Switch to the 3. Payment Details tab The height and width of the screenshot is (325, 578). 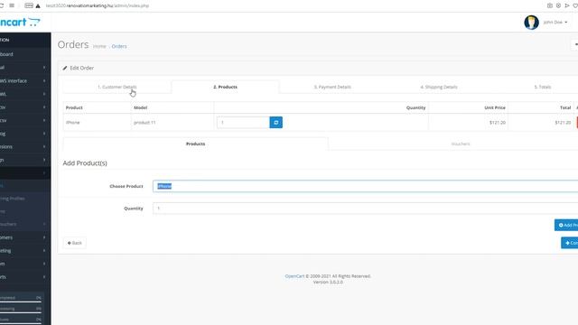click(x=332, y=87)
